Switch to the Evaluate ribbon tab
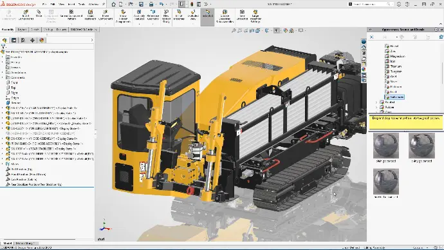 pos(61,30)
